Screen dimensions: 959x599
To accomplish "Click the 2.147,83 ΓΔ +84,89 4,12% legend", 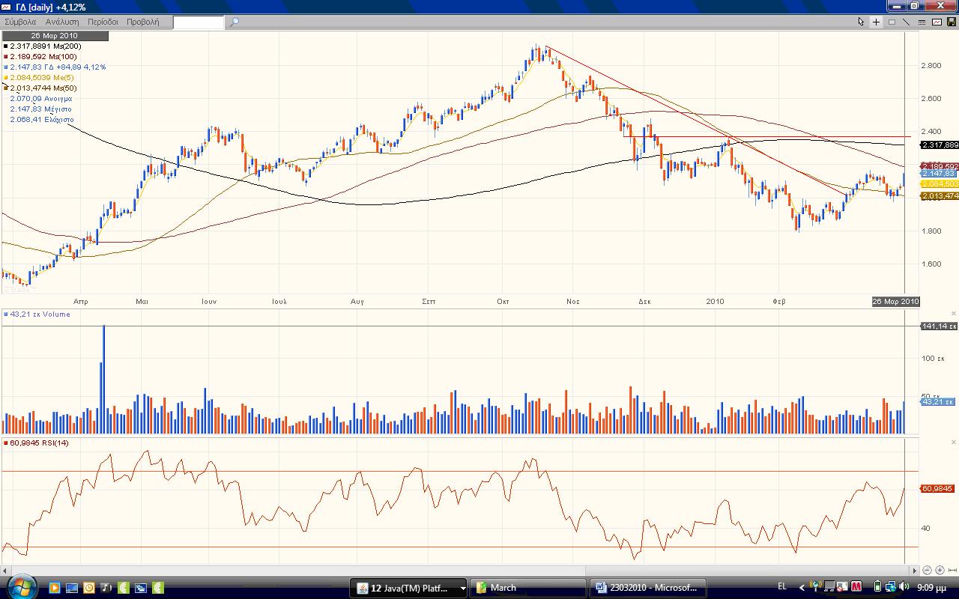I will [x=55, y=67].
